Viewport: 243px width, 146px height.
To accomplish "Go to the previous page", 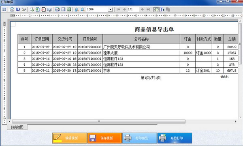I will [x=124, y=9].
